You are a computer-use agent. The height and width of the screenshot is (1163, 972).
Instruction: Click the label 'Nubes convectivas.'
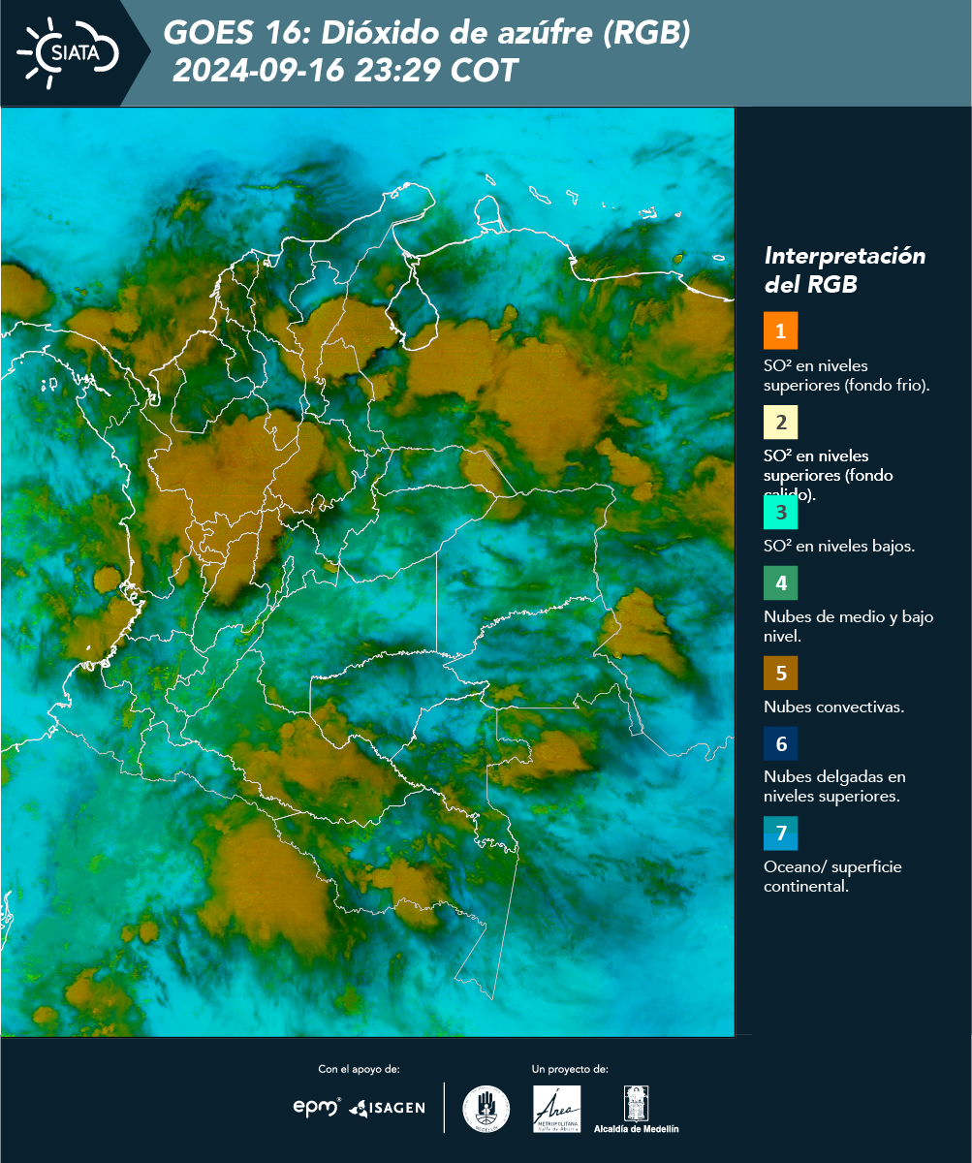[x=834, y=707]
